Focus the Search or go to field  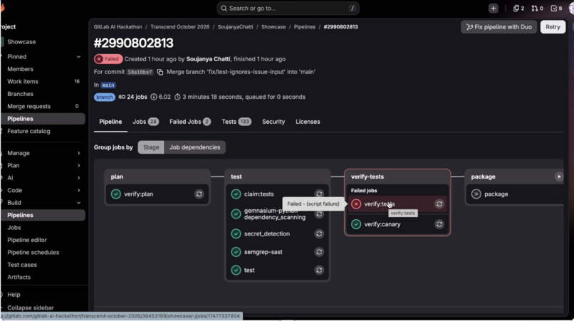288,8
